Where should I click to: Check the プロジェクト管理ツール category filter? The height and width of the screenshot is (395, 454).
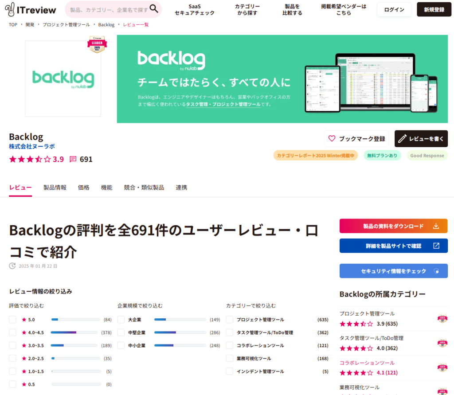(x=230, y=320)
